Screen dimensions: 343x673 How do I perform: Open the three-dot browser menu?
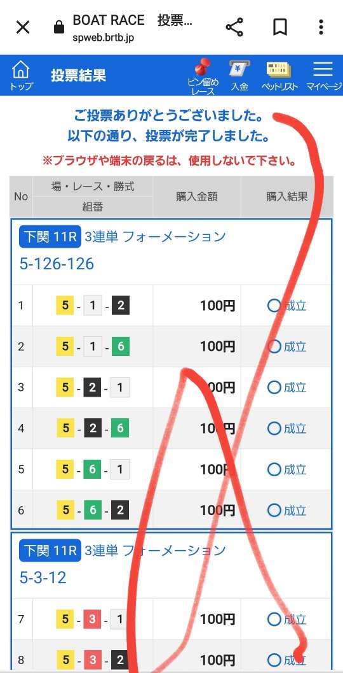[321, 27]
